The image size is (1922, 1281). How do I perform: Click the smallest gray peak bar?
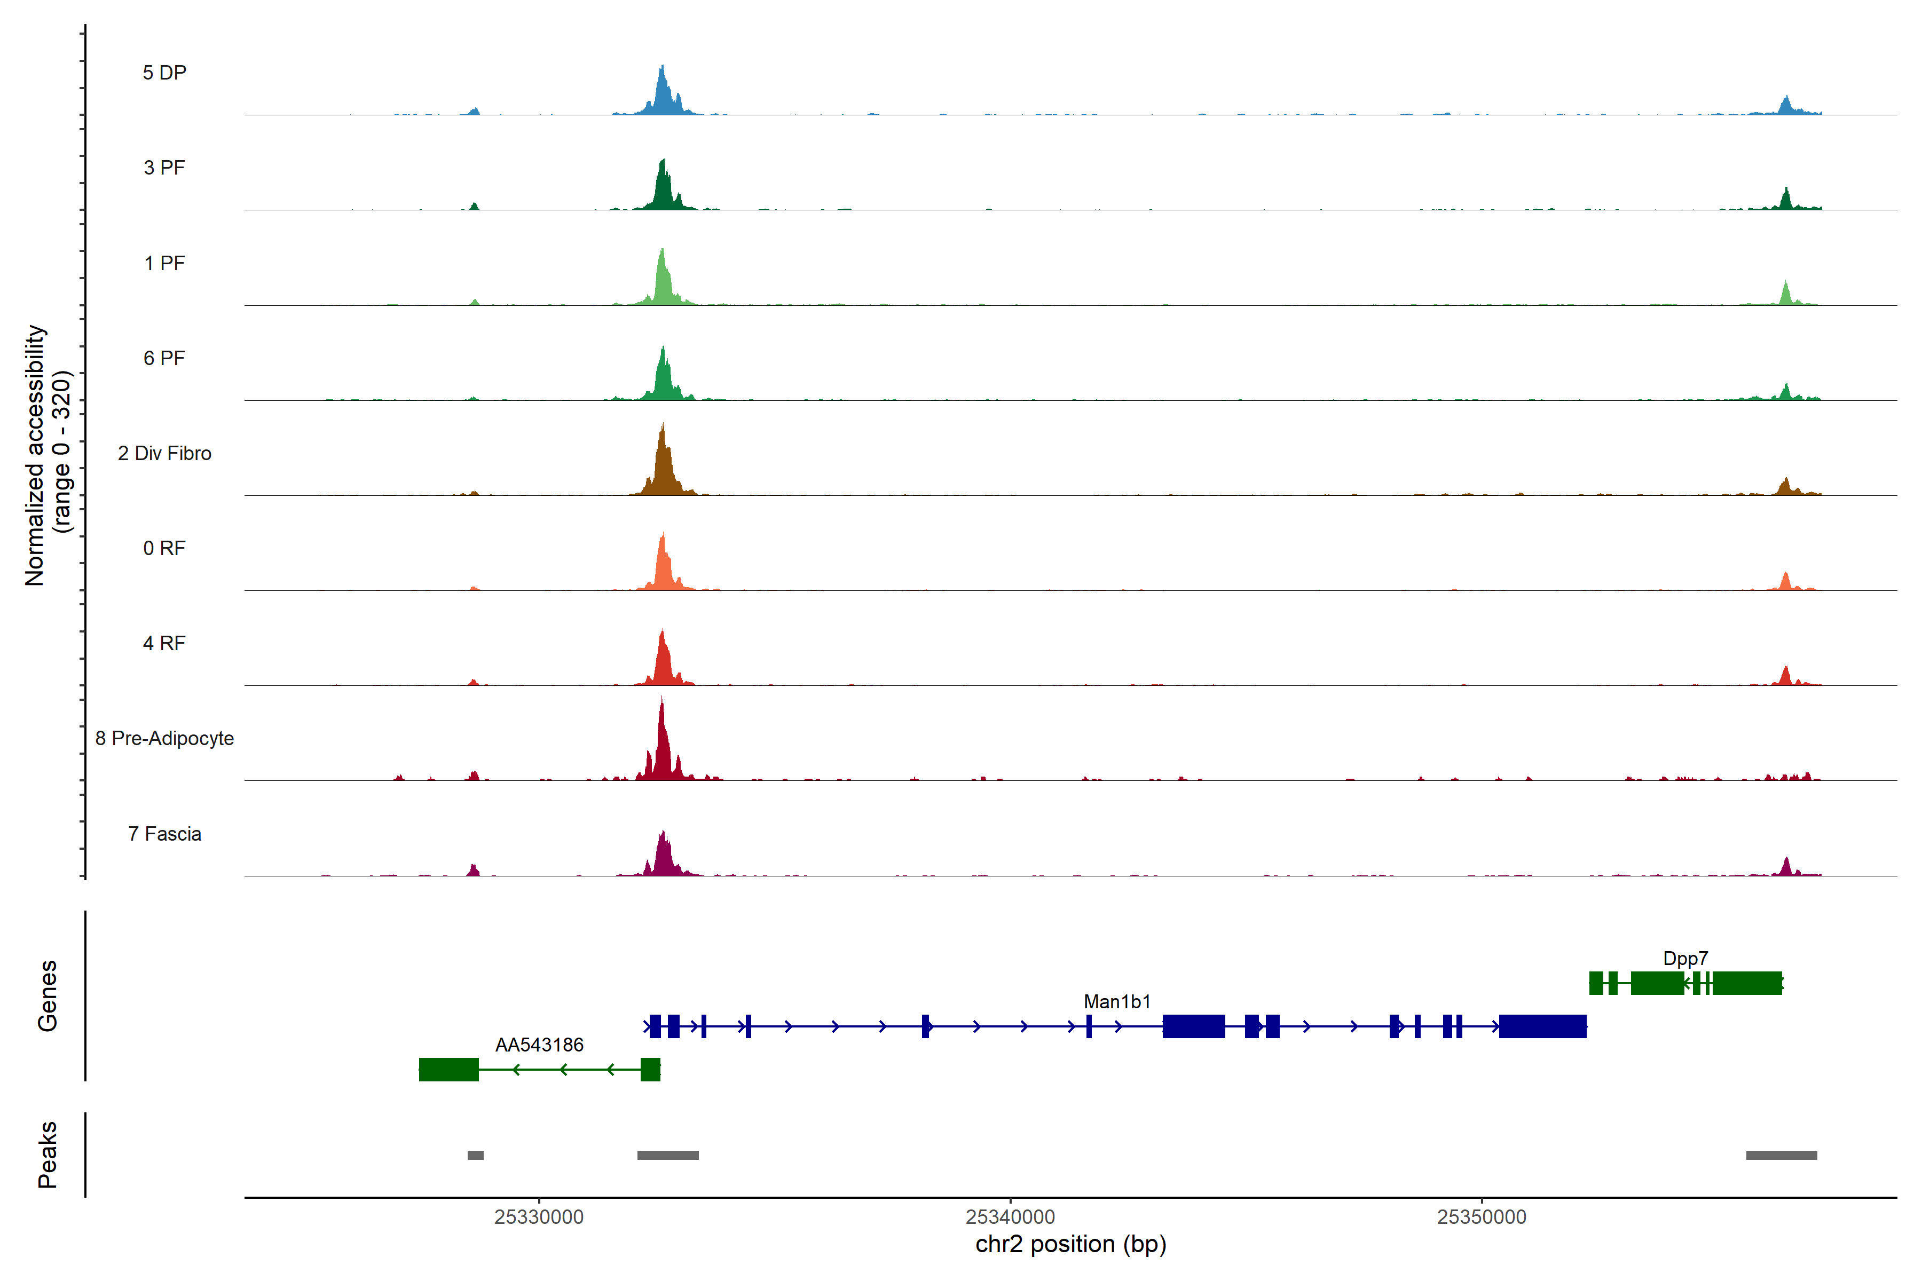[x=475, y=1155]
